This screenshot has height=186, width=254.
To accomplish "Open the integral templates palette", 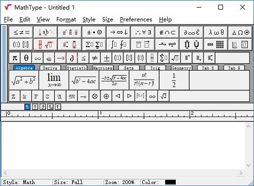I will [118, 45].
